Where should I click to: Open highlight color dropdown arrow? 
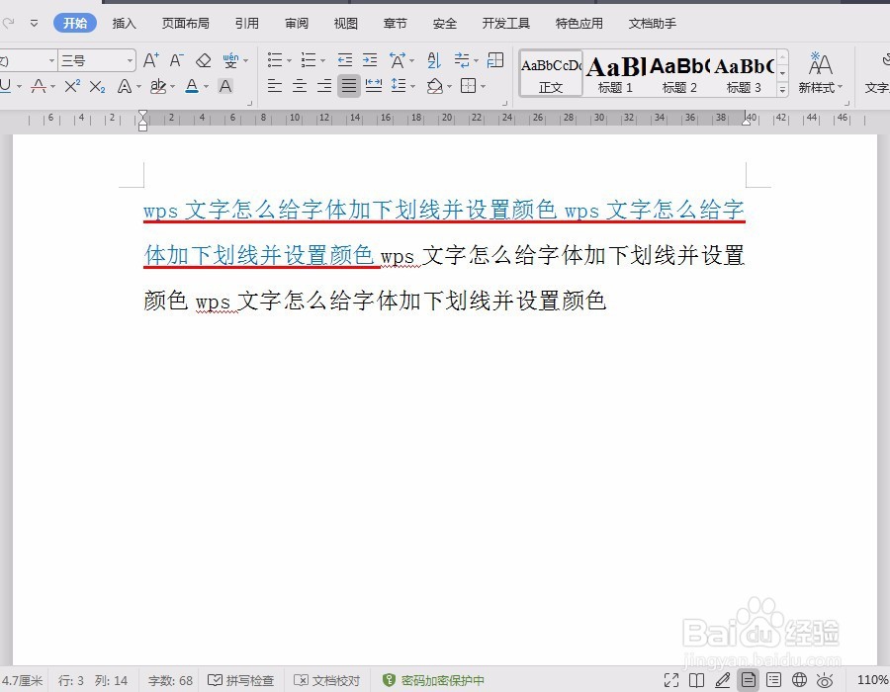click(x=172, y=87)
